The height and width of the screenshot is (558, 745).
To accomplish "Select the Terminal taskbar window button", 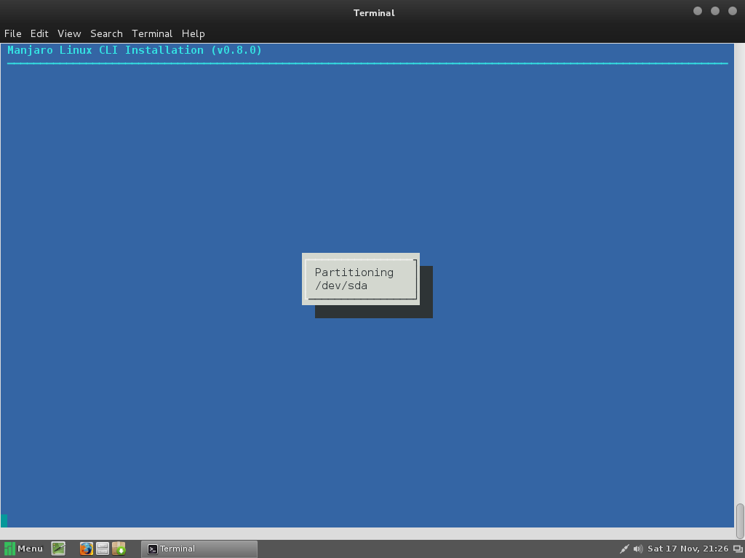I will [199, 549].
